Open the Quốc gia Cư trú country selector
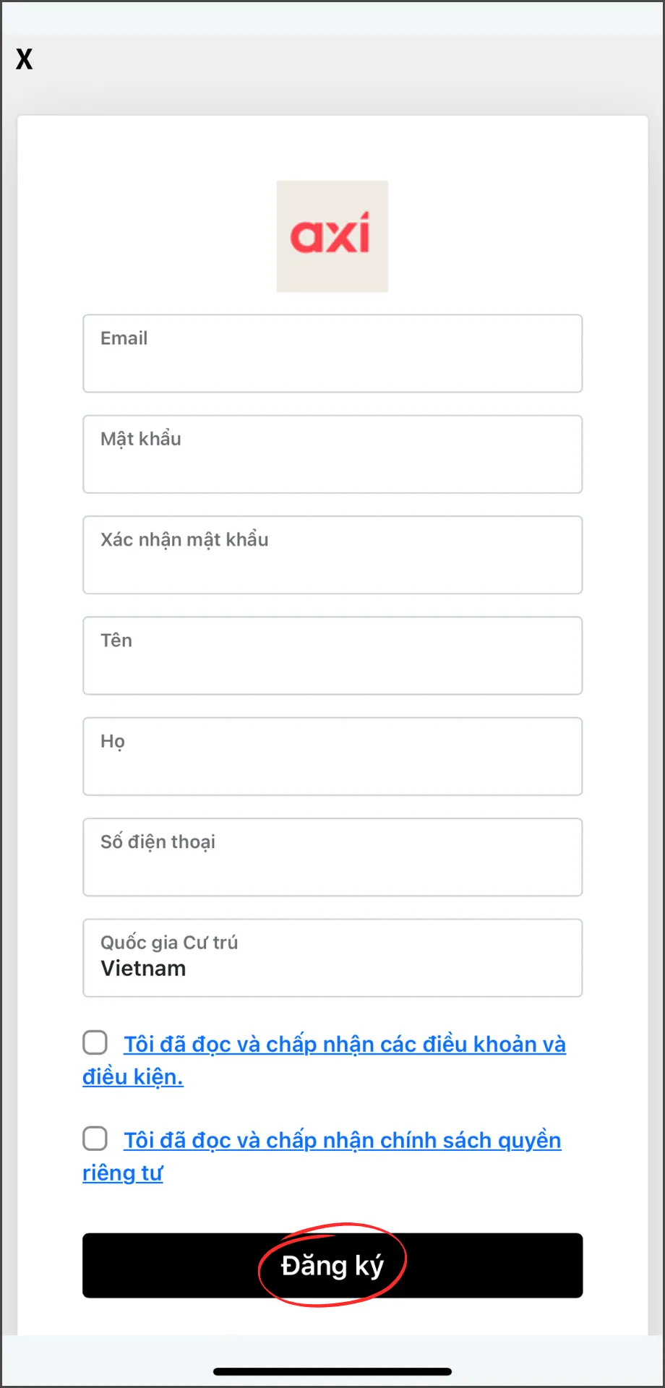 332,958
